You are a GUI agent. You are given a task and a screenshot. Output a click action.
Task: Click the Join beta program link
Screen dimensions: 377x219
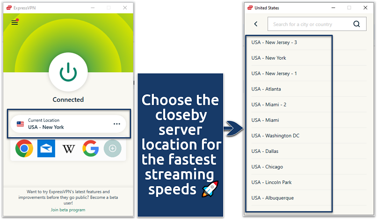coord(68,210)
